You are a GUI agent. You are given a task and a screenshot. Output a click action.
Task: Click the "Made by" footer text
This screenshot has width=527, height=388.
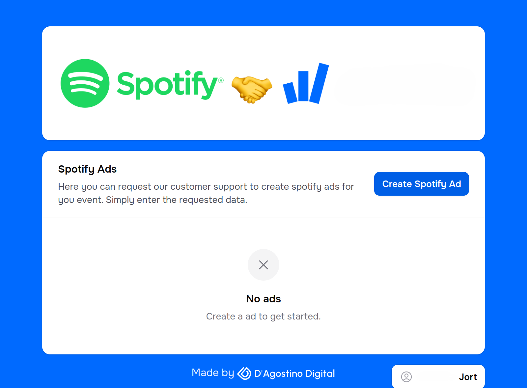213,373
